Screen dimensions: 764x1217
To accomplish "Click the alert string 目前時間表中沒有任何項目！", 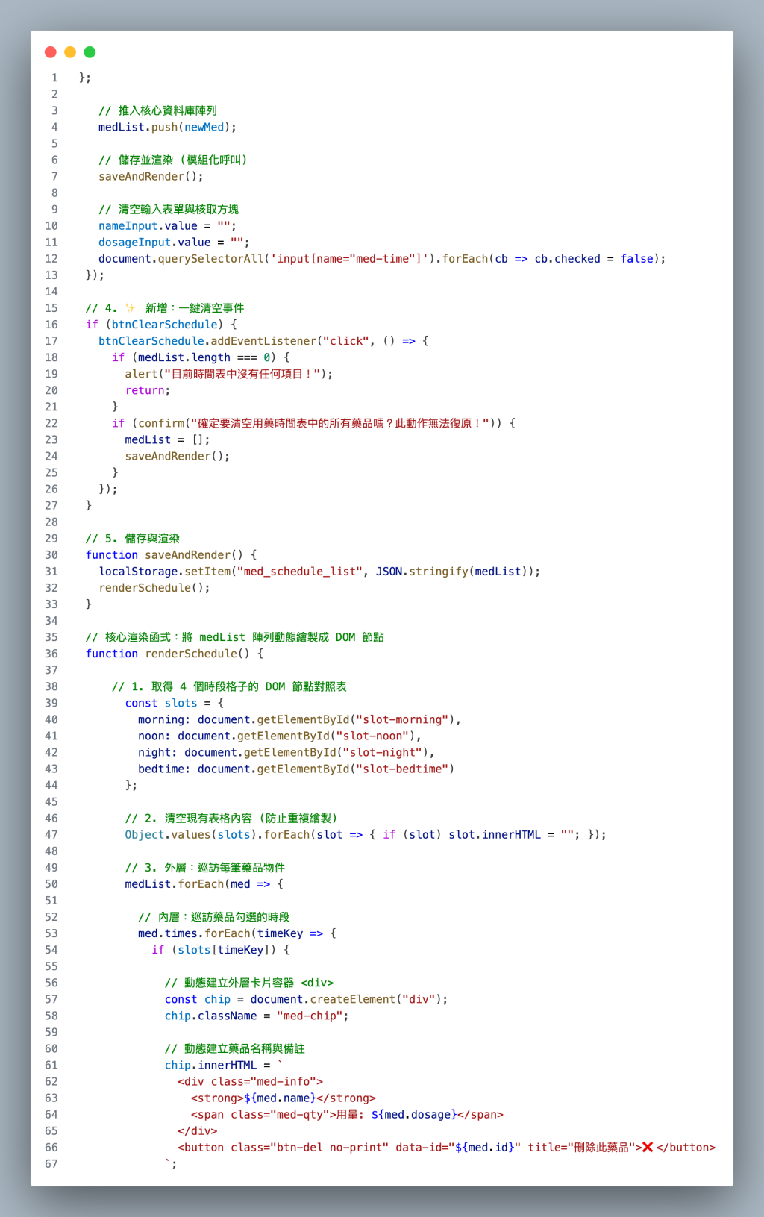I will (242, 374).
